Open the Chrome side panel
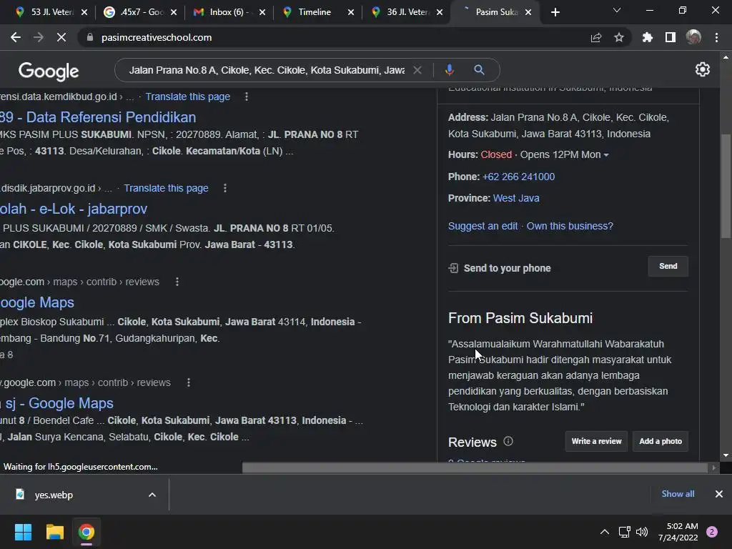The height and width of the screenshot is (549, 732). [x=671, y=37]
